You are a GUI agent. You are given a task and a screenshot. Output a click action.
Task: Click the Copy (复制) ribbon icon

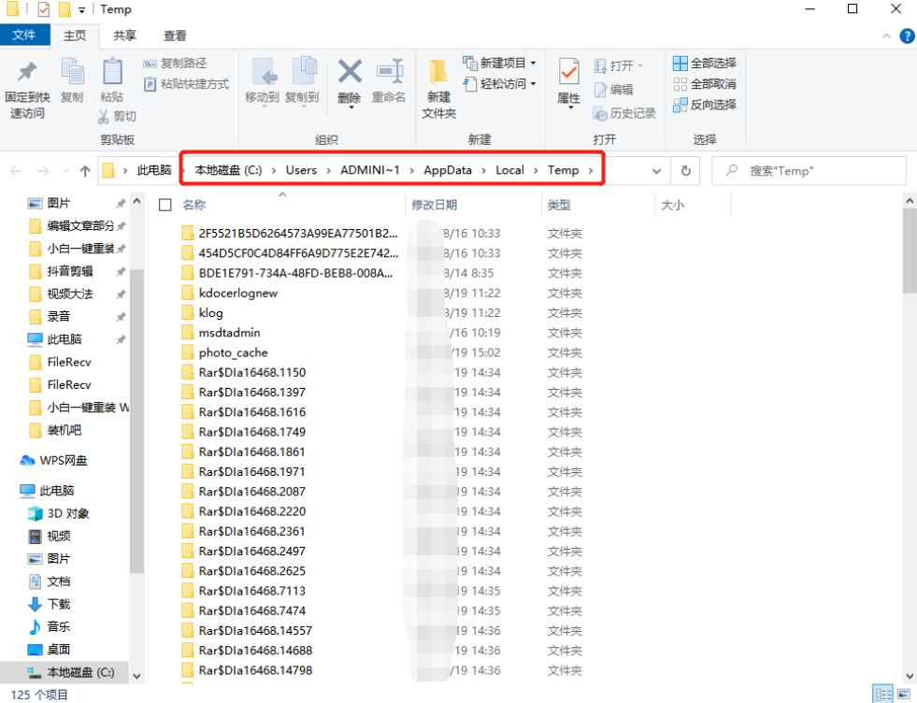click(73, 73)
